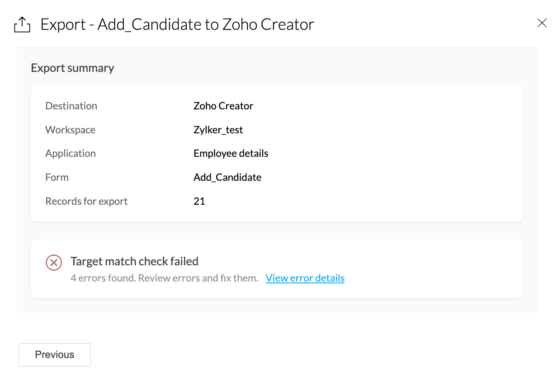Close the export dialog with X
The height and width of the screenshot is (386, 557).
coord(542,23)
